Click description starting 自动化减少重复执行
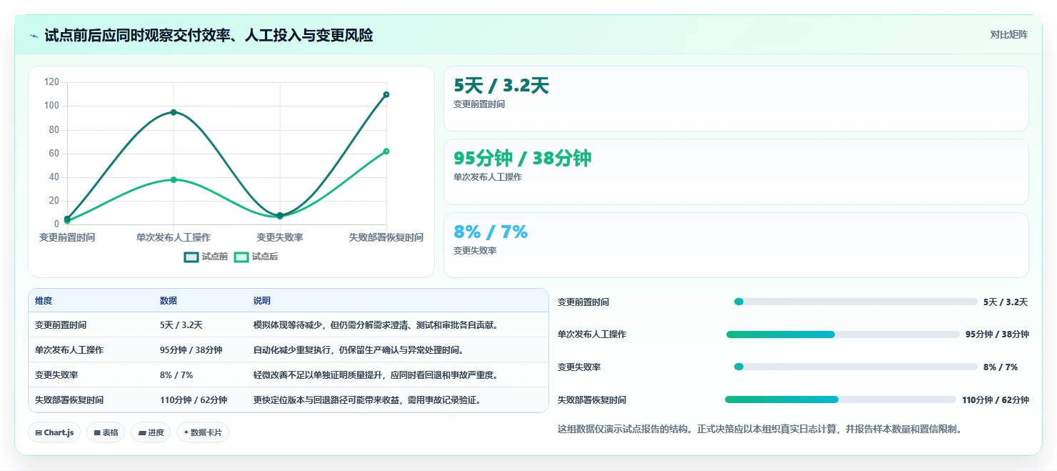 [x=359, y=350]
